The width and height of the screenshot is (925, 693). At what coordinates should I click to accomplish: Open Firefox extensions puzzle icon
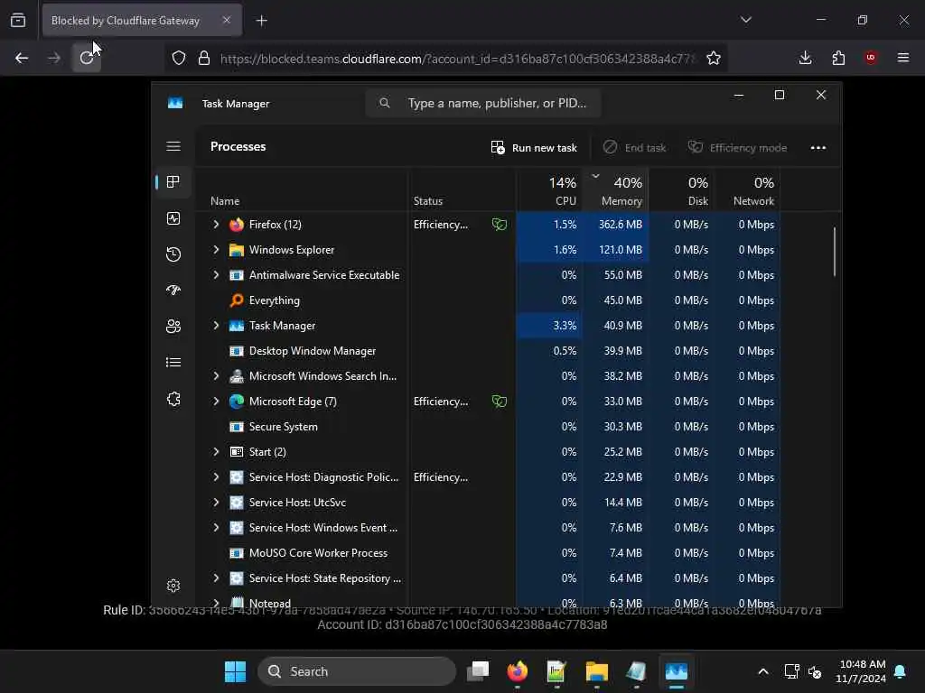[838, 58]
